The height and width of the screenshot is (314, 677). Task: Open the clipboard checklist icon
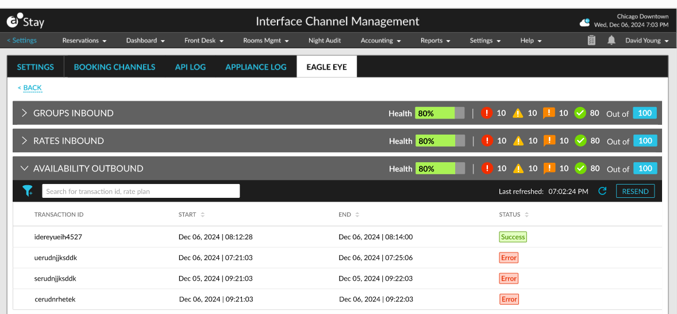pyautogui.click(x=591, y=41)
